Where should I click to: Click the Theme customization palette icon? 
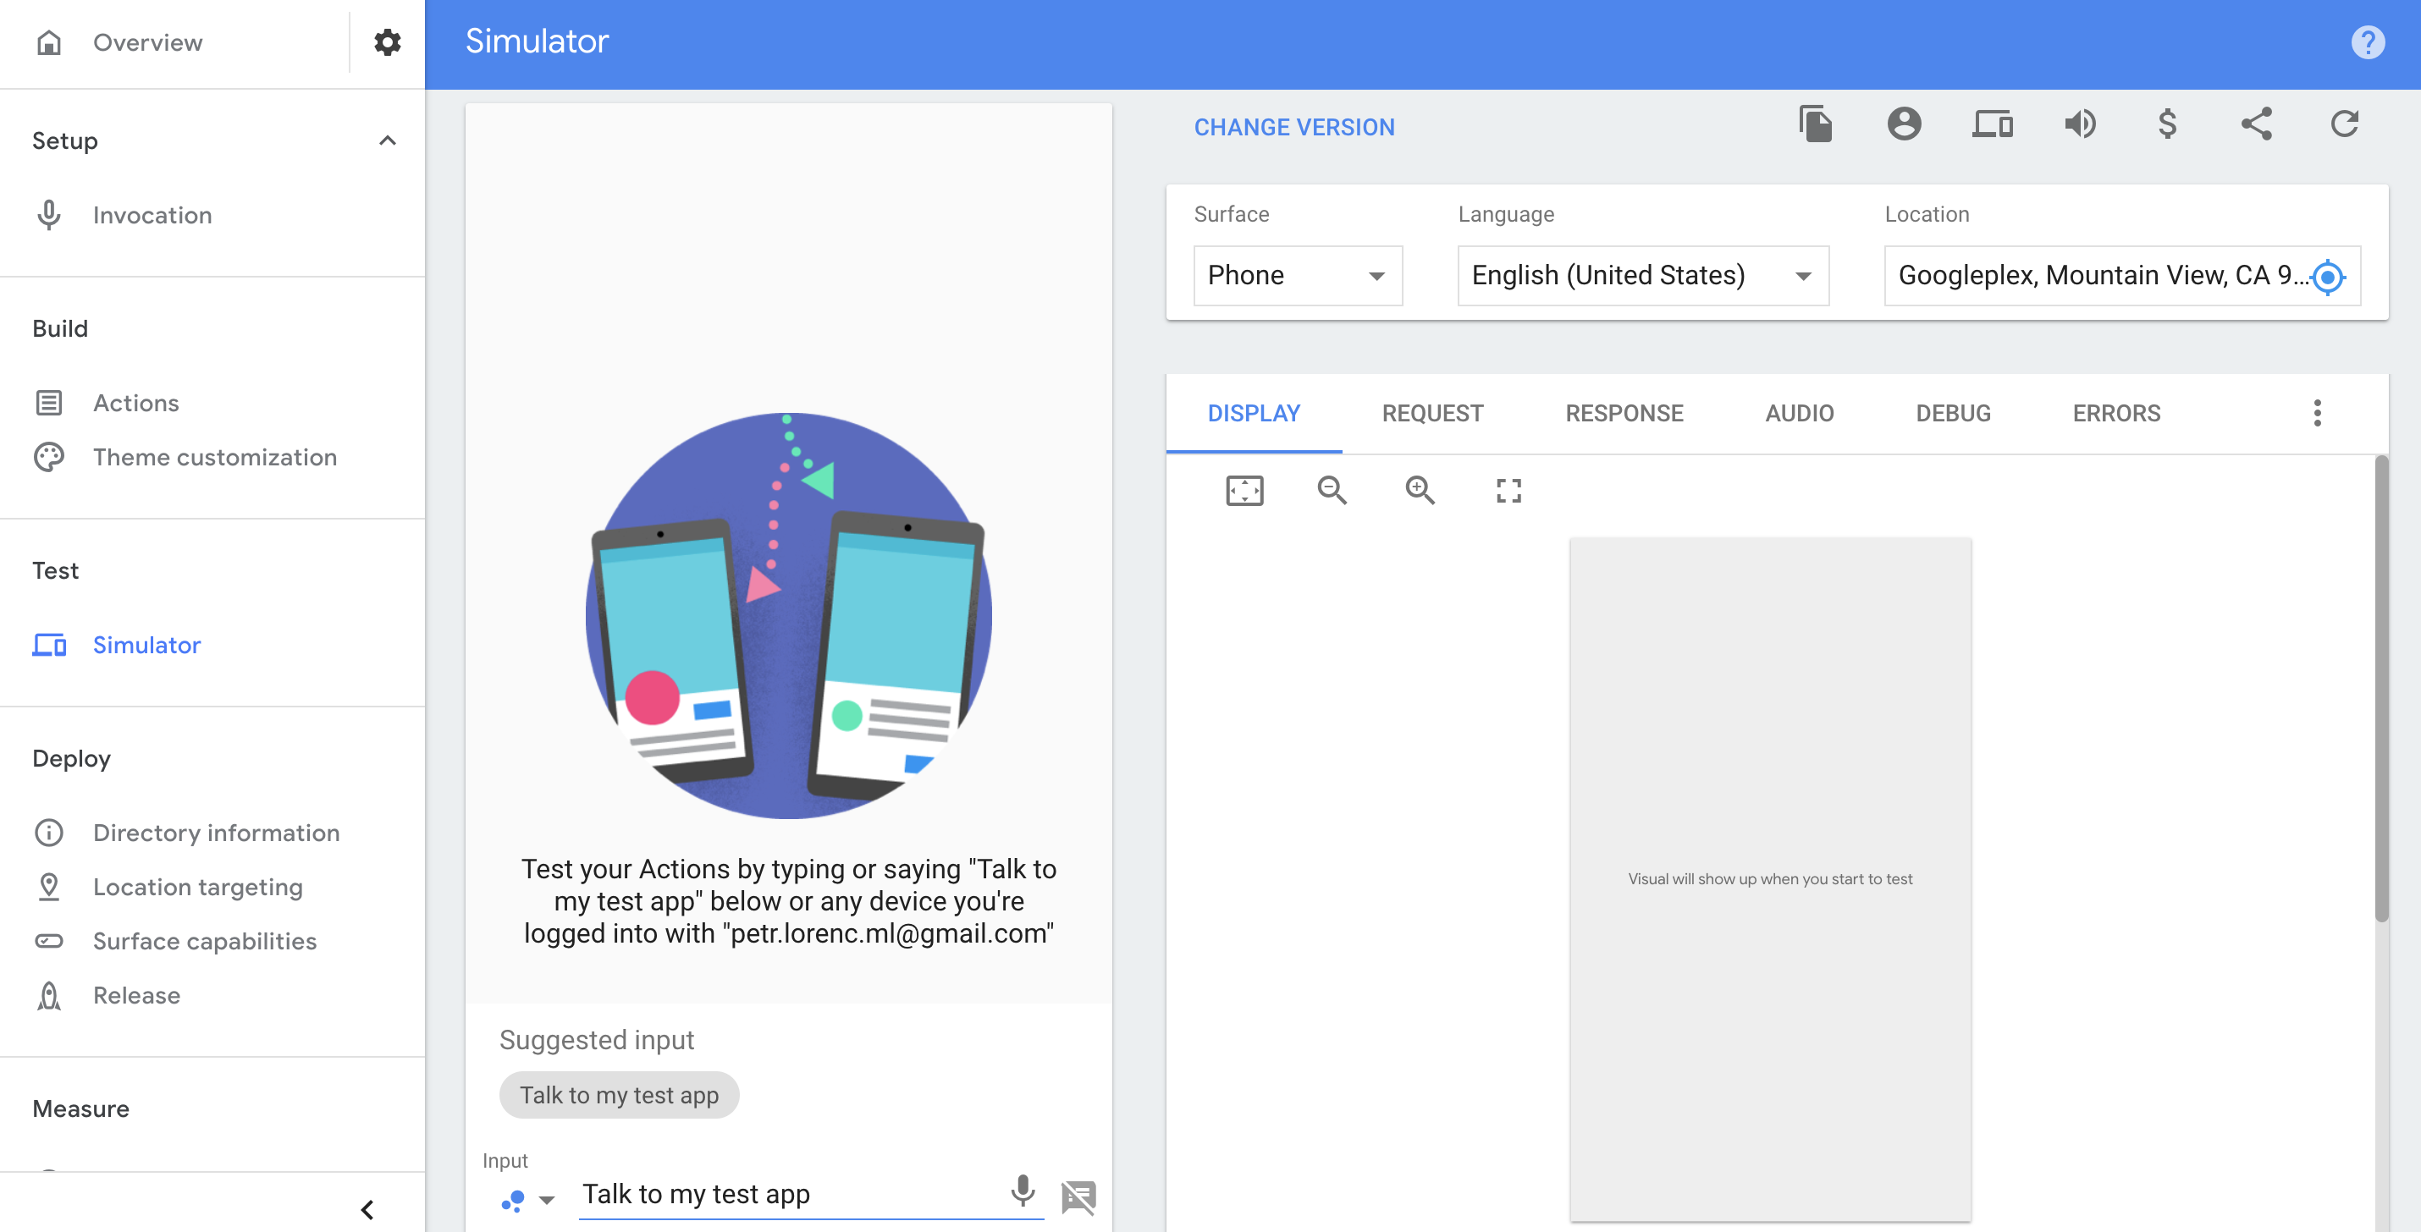coord(49,458)
